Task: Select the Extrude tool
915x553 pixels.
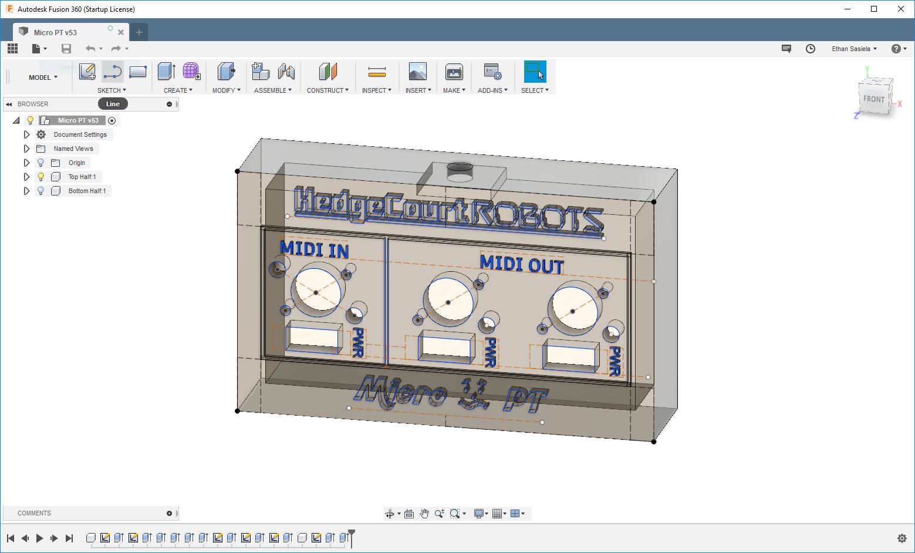Action: pos(167,72)
